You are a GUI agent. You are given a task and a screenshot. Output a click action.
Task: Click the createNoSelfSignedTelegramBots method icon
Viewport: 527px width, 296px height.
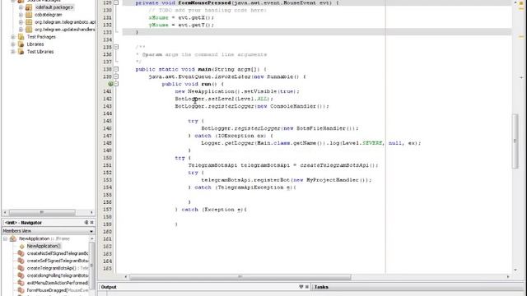(21, 253)
